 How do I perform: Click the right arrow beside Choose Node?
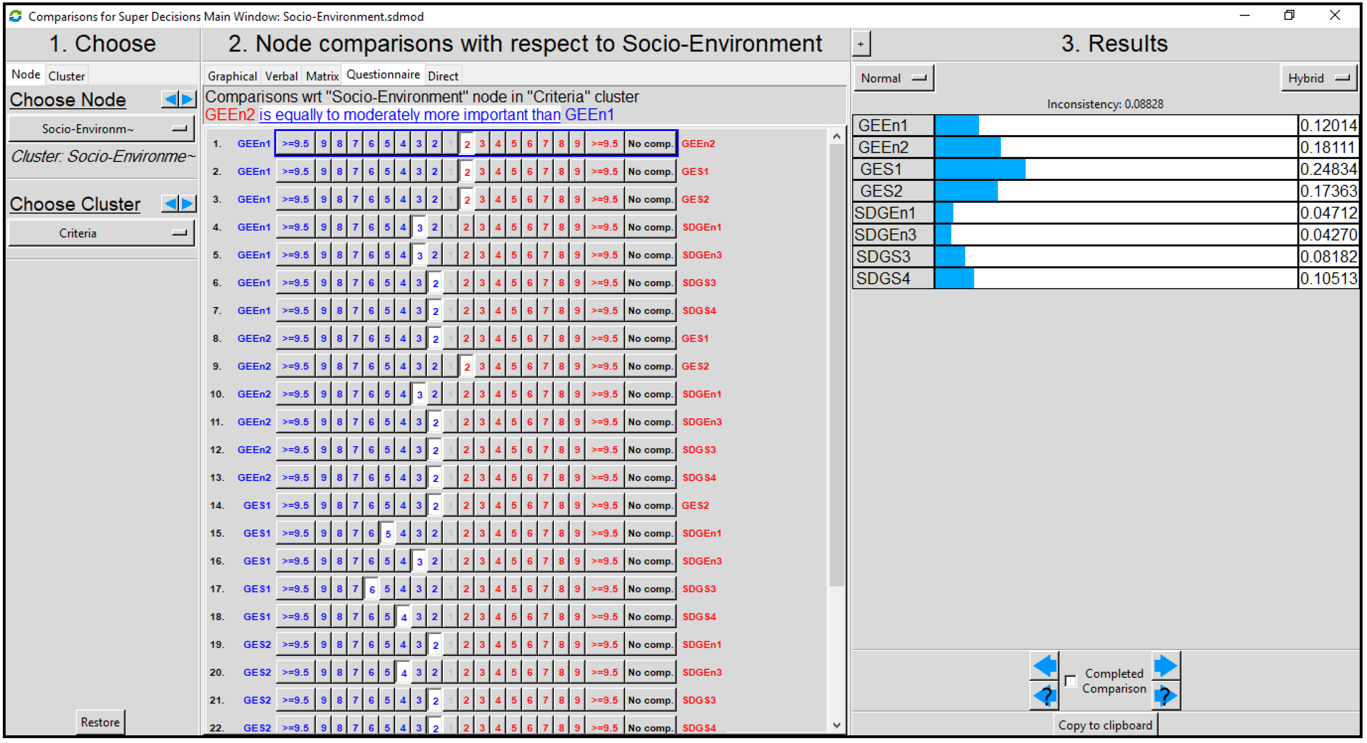[x=188, y=99]
